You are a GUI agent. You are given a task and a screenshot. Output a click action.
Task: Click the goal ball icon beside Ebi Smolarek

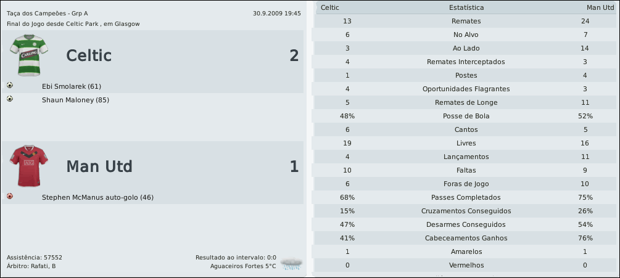pos(10,86)
